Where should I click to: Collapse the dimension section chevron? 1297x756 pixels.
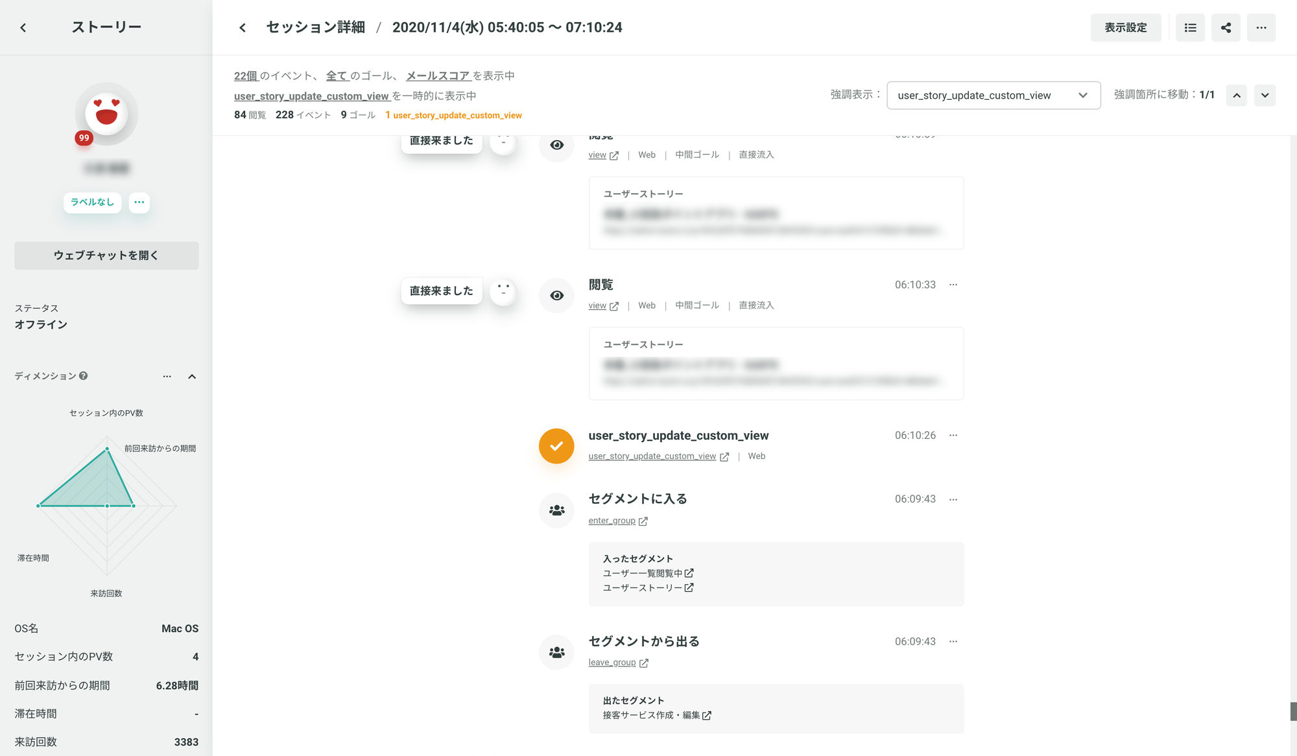click(192, 377)
